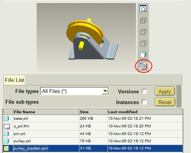191x153 pixels.
Task: Click the pulley bracket 3D preview thumbnail
Action: pos(86,37)
